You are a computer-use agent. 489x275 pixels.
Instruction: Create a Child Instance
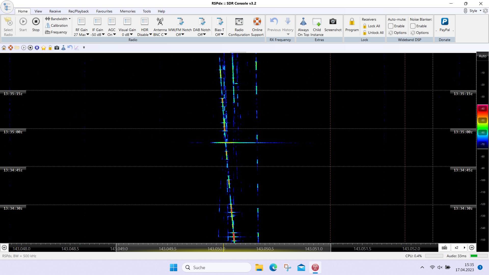click(x=317, y=27)
